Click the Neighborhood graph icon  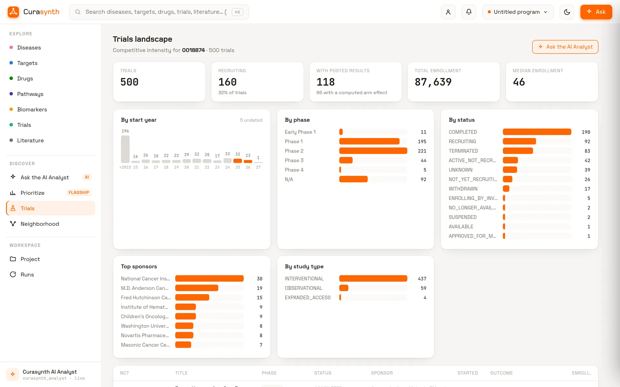tap(13, 223)
